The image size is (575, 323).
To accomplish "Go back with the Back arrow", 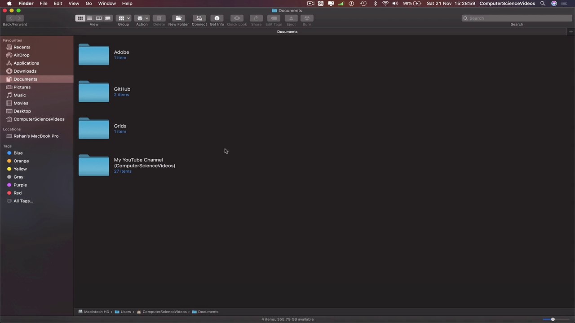I will pyautogui.click(x=10, y=18).
